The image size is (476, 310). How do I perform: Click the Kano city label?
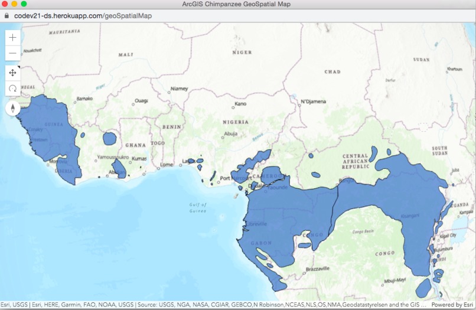tap(240, 104)
